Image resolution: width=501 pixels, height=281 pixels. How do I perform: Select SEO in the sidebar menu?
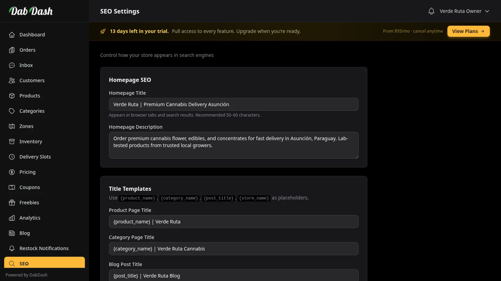tap(24, 264)
